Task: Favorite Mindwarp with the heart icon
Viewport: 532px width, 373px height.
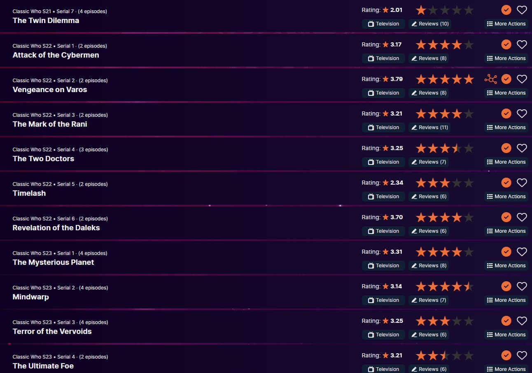Action: click(x=522, y=286)
